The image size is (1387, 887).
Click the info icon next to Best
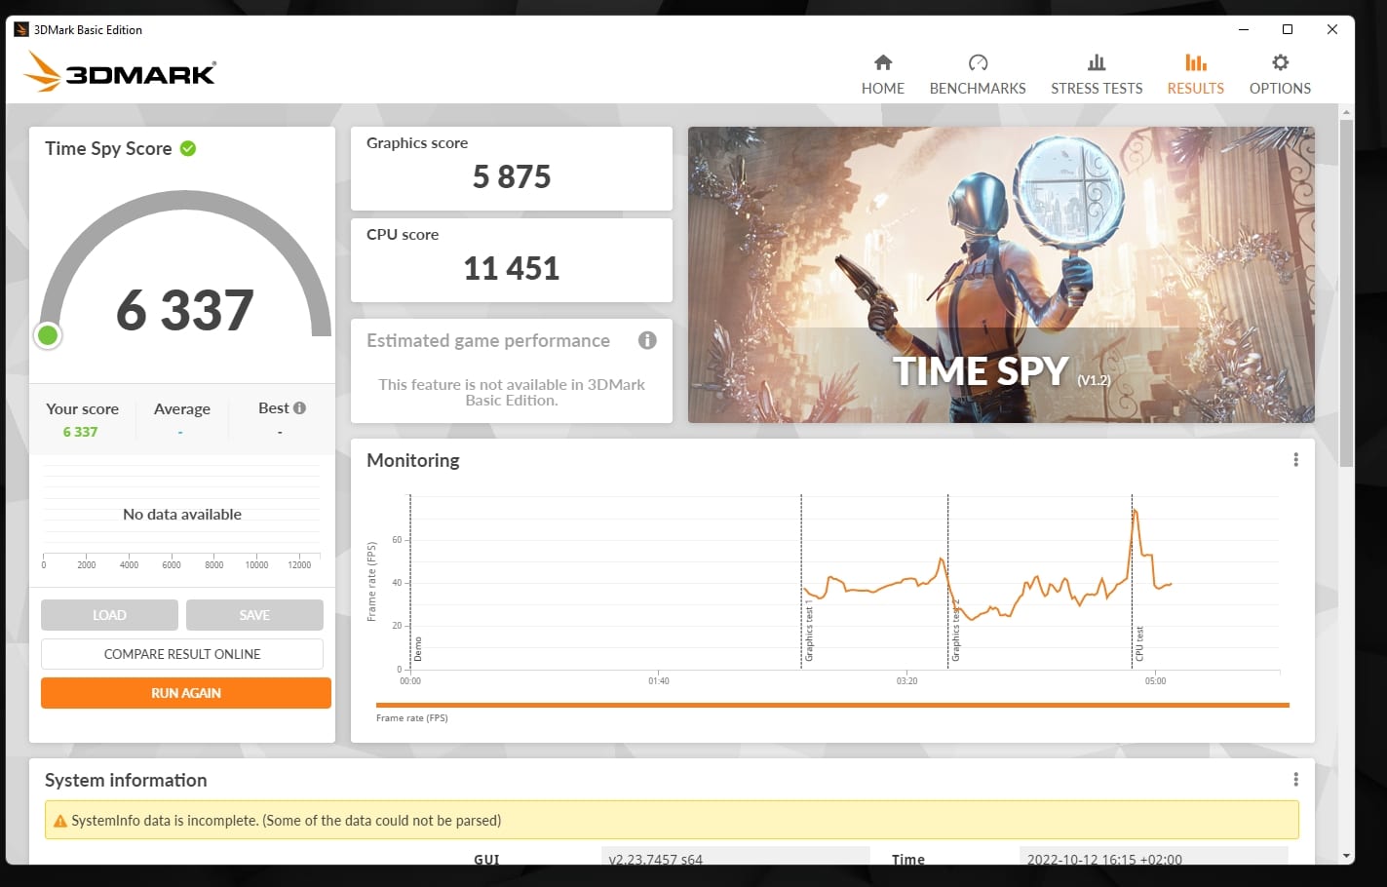coord(299,408)
